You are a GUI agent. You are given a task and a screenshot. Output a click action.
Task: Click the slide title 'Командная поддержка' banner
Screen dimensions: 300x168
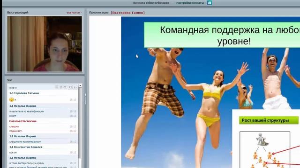point(222,35)
